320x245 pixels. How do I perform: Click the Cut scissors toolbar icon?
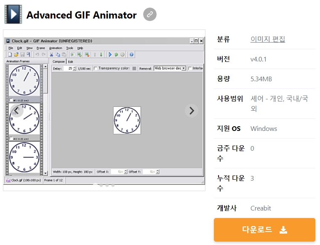click(51, 54)
